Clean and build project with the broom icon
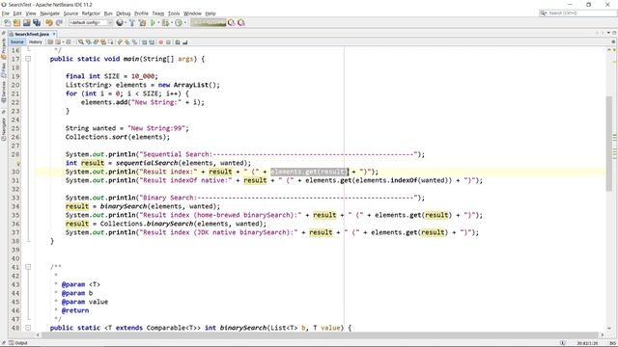Viewport: 618px width, 347px height. (x=142, y=23)
